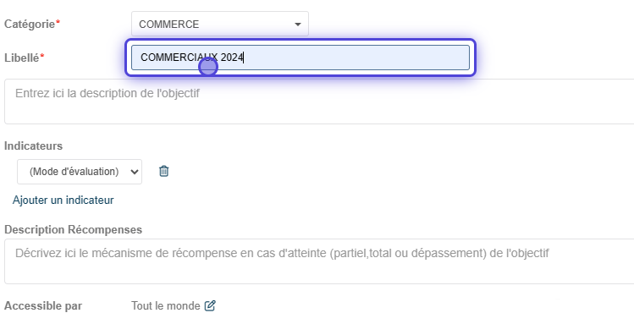
Task: Click the red asterisk next to Libellé
Action: point(42,55)
